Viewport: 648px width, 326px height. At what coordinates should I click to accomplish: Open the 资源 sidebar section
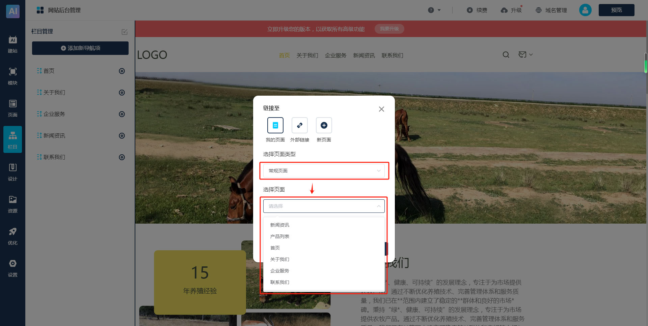coord(12,204)
